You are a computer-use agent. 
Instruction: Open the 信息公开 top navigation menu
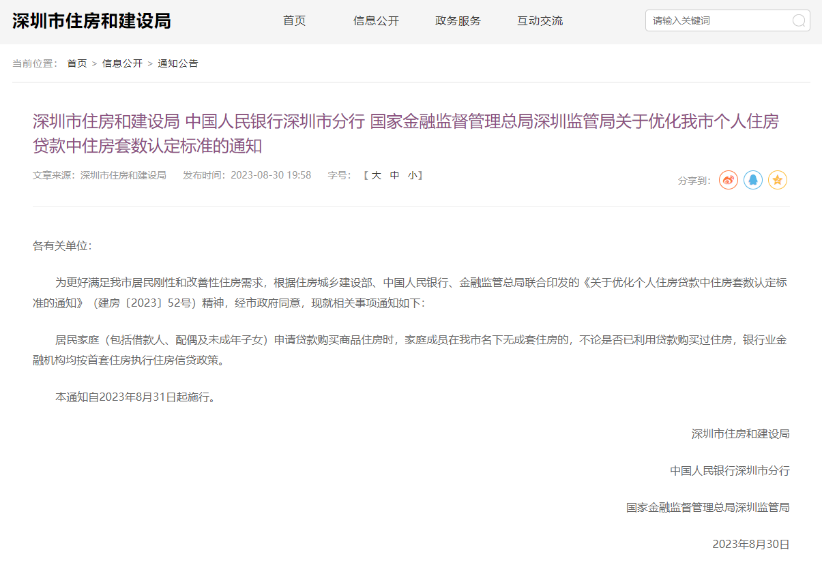coord(376,21)
